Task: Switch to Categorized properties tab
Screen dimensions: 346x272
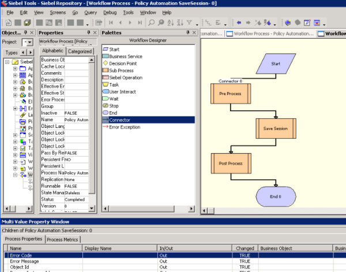Action: (80, 51)
